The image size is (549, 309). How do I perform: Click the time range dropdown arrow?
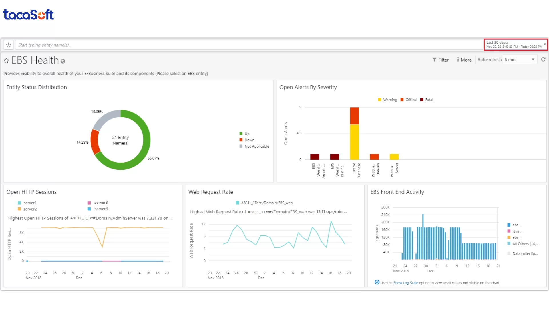[545, 45]
